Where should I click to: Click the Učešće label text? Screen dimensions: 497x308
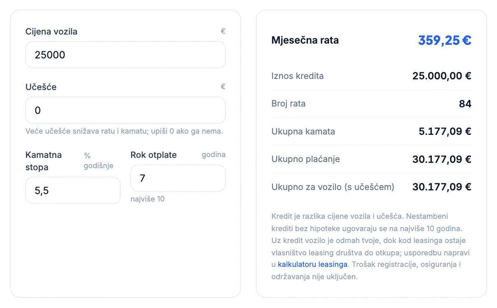41,87
